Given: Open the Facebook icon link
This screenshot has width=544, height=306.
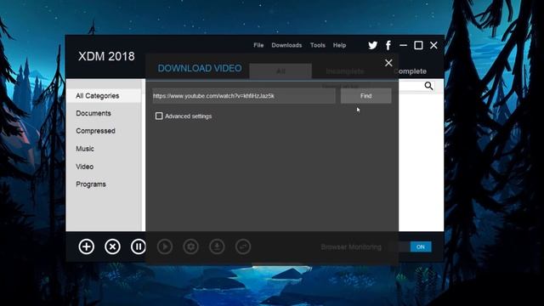Looking at the screenshot, I should tap(388, 45).
